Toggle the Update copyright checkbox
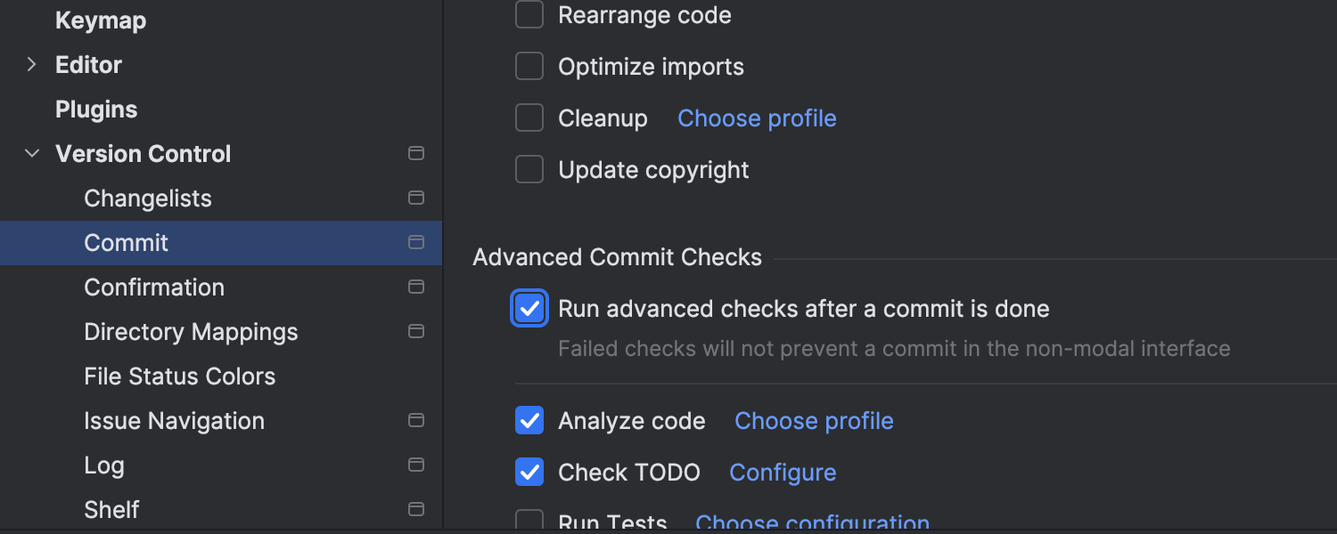Viewport: 1337px width, 534px height. tap(529, 170)
